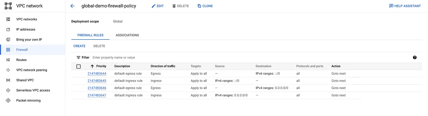The width and height of the screenshot is (428, 116).
Task: Click the Firewall sidebar icon
Action: (x=8, y=50)
